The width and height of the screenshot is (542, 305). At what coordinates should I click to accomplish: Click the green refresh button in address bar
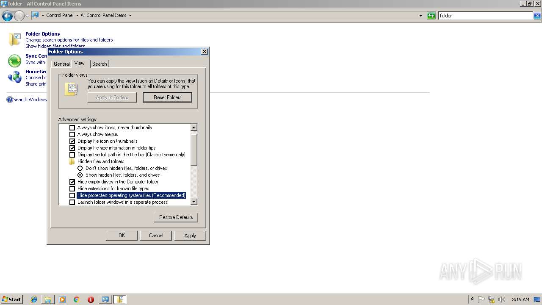point(431,16)
